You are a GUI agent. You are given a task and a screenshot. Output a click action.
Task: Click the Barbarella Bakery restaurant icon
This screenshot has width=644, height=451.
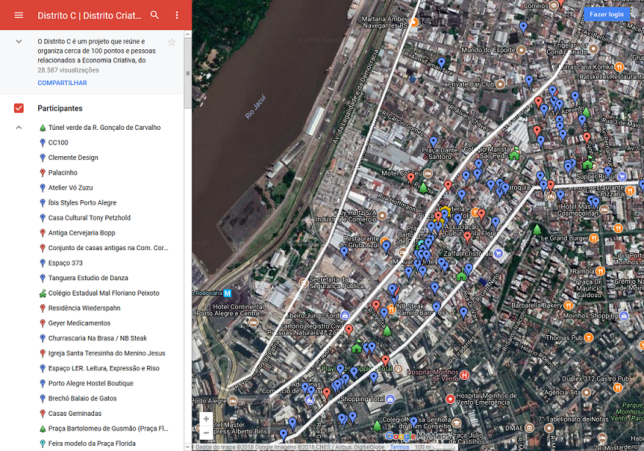tap(568, 305)
